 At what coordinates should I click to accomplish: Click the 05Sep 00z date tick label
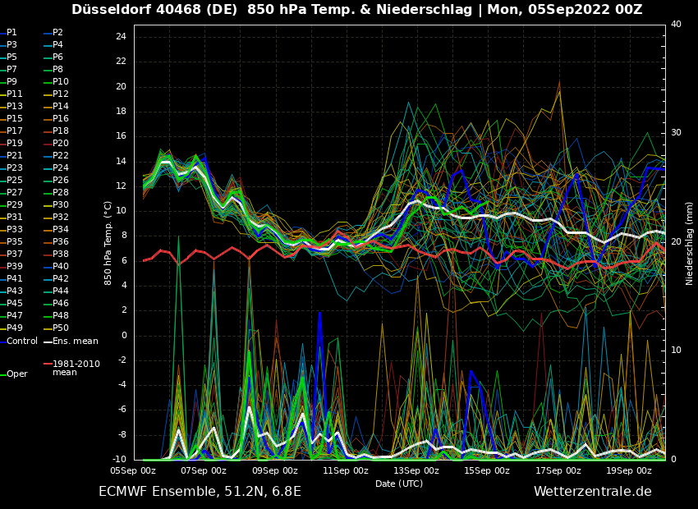133,470
